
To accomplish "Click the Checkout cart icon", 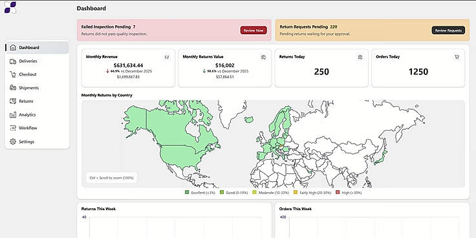I will (x=13, y=74).
